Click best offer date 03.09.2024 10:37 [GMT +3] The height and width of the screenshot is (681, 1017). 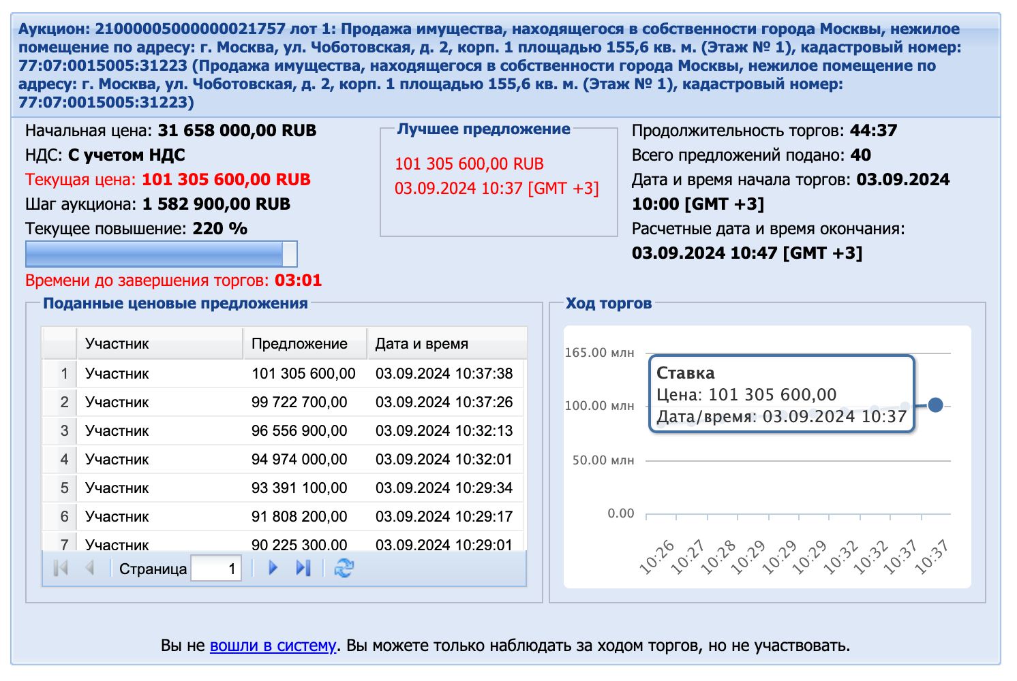click(497, 189)
